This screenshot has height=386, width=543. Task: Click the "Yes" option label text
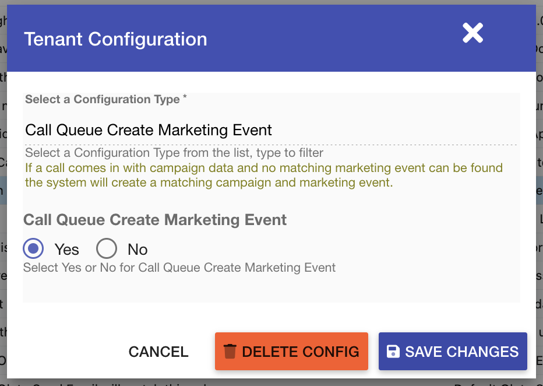pyautogui.click(x=66, y=250)
